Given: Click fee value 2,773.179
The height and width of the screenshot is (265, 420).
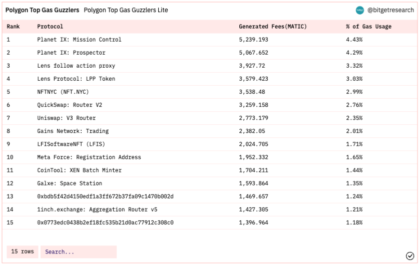Looking at the screenshot, I should (x=253, y=118).
